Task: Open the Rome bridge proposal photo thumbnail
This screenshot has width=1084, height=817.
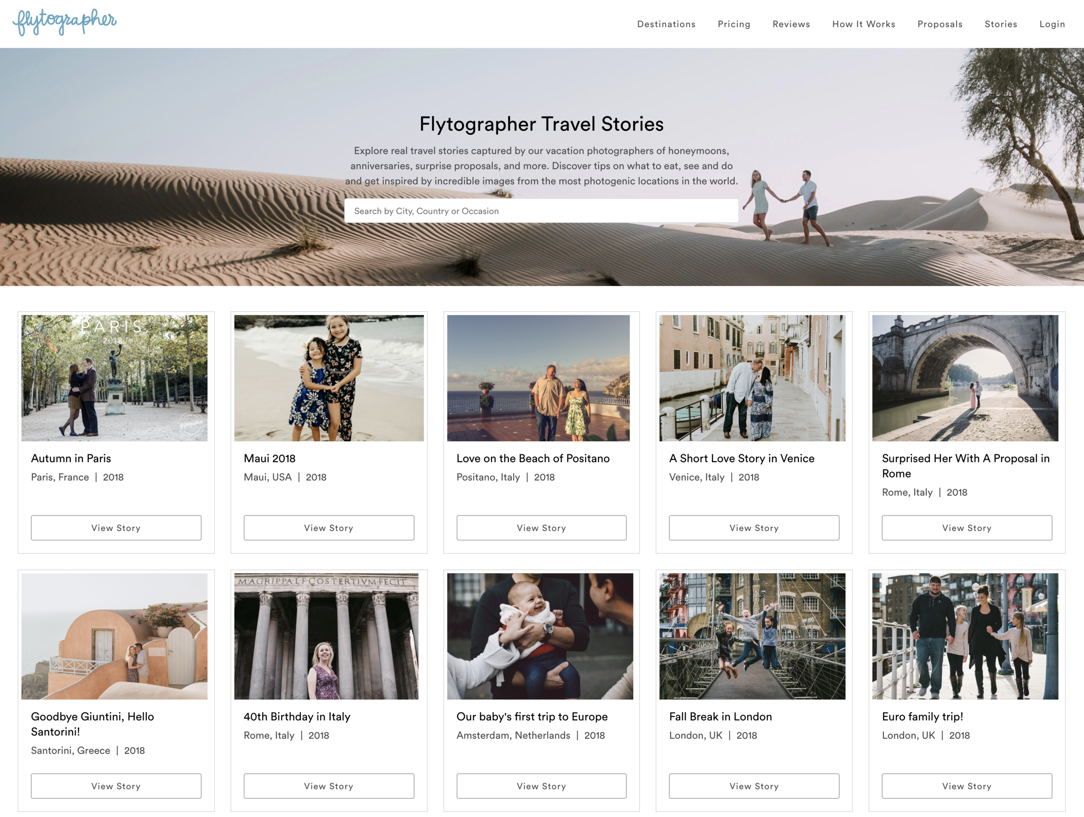Action: point(965,378)
